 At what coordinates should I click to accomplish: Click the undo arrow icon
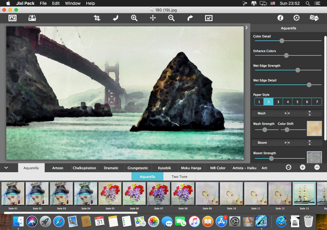pyautogui.click(x=115, y=18)
